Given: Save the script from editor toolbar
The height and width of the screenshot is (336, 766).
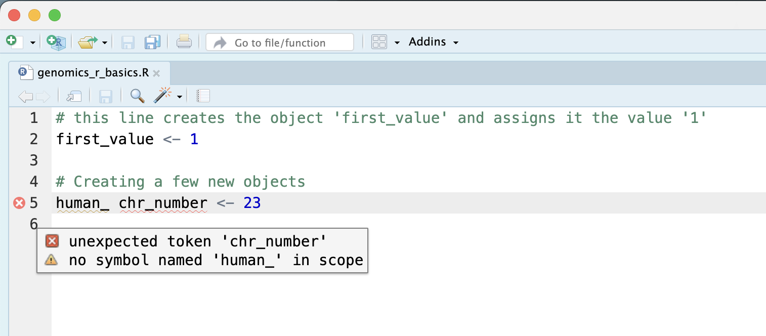Looking at the screenshot, I should 105,96.
